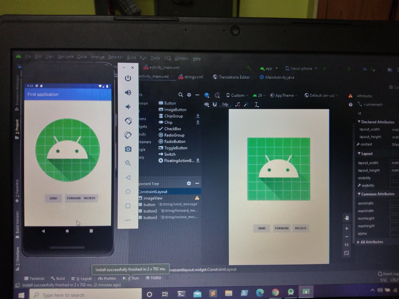This screenshot has width=399, height=299.
Task: Toggle autoconnect magnet icon
Action: (215, 104)
